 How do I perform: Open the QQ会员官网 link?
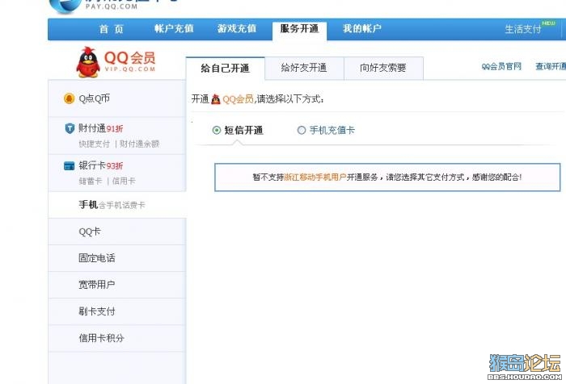pyautogui.click(x=502, y=66)
